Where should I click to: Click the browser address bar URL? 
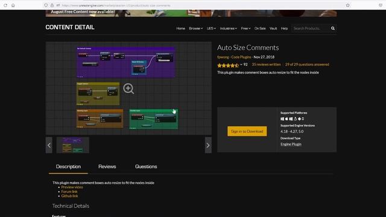pos(116,5)
